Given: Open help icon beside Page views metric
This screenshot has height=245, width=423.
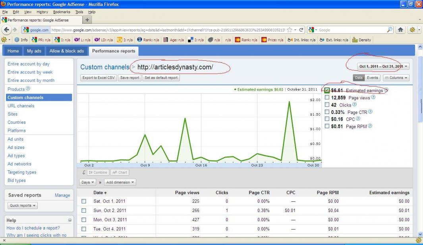Looking at the screenshot, I should [x=373, y=97].
